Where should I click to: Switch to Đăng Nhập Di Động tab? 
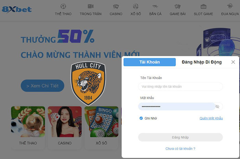[202, 62]
